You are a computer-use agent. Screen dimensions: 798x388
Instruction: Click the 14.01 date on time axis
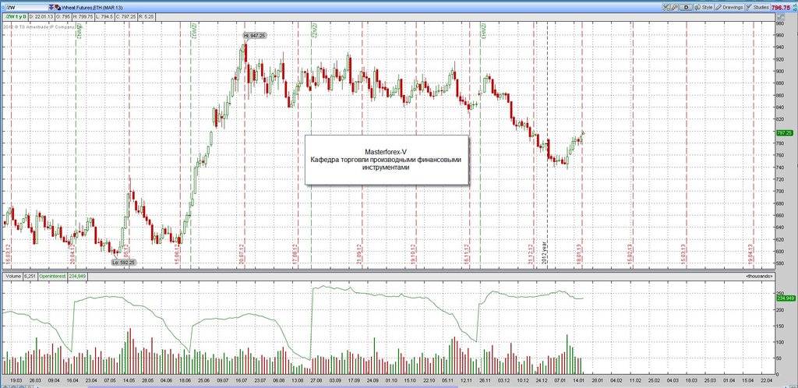[579, 380]
